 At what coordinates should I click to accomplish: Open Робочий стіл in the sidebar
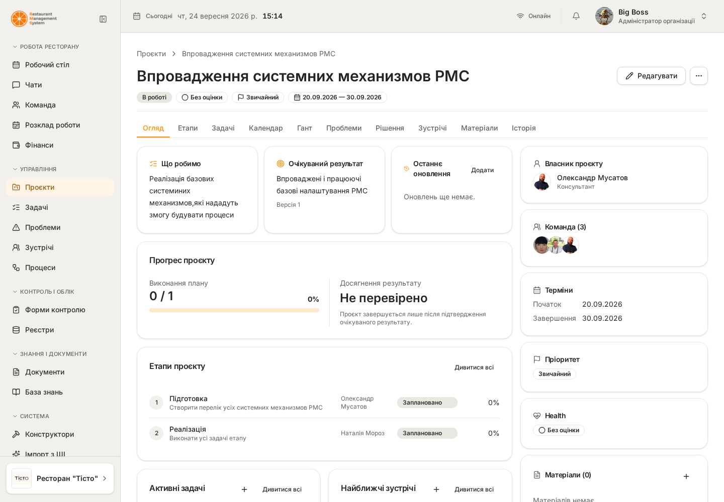(x=60, y=65)
